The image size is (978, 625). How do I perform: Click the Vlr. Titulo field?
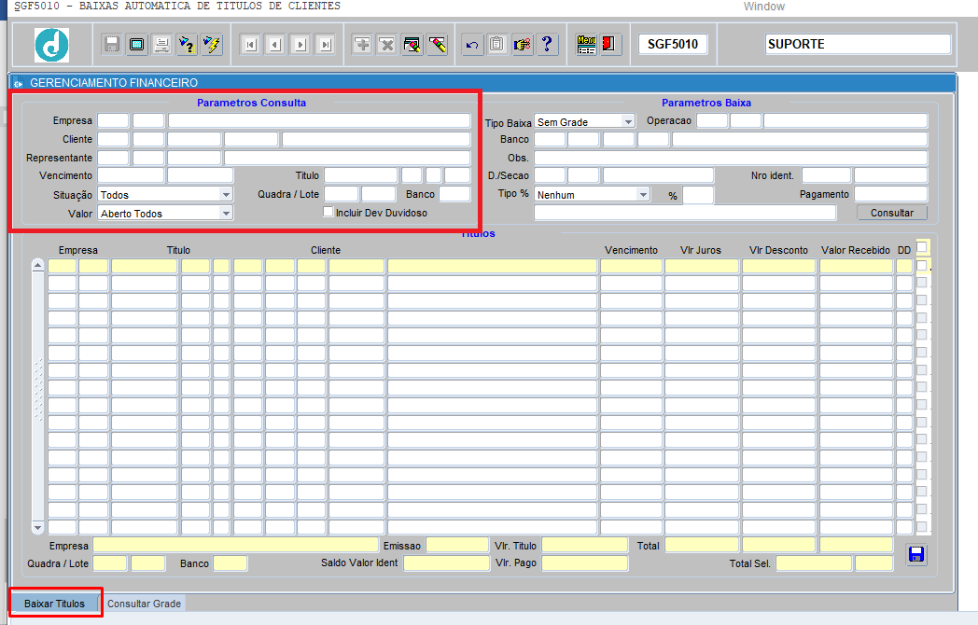[584, 545]
